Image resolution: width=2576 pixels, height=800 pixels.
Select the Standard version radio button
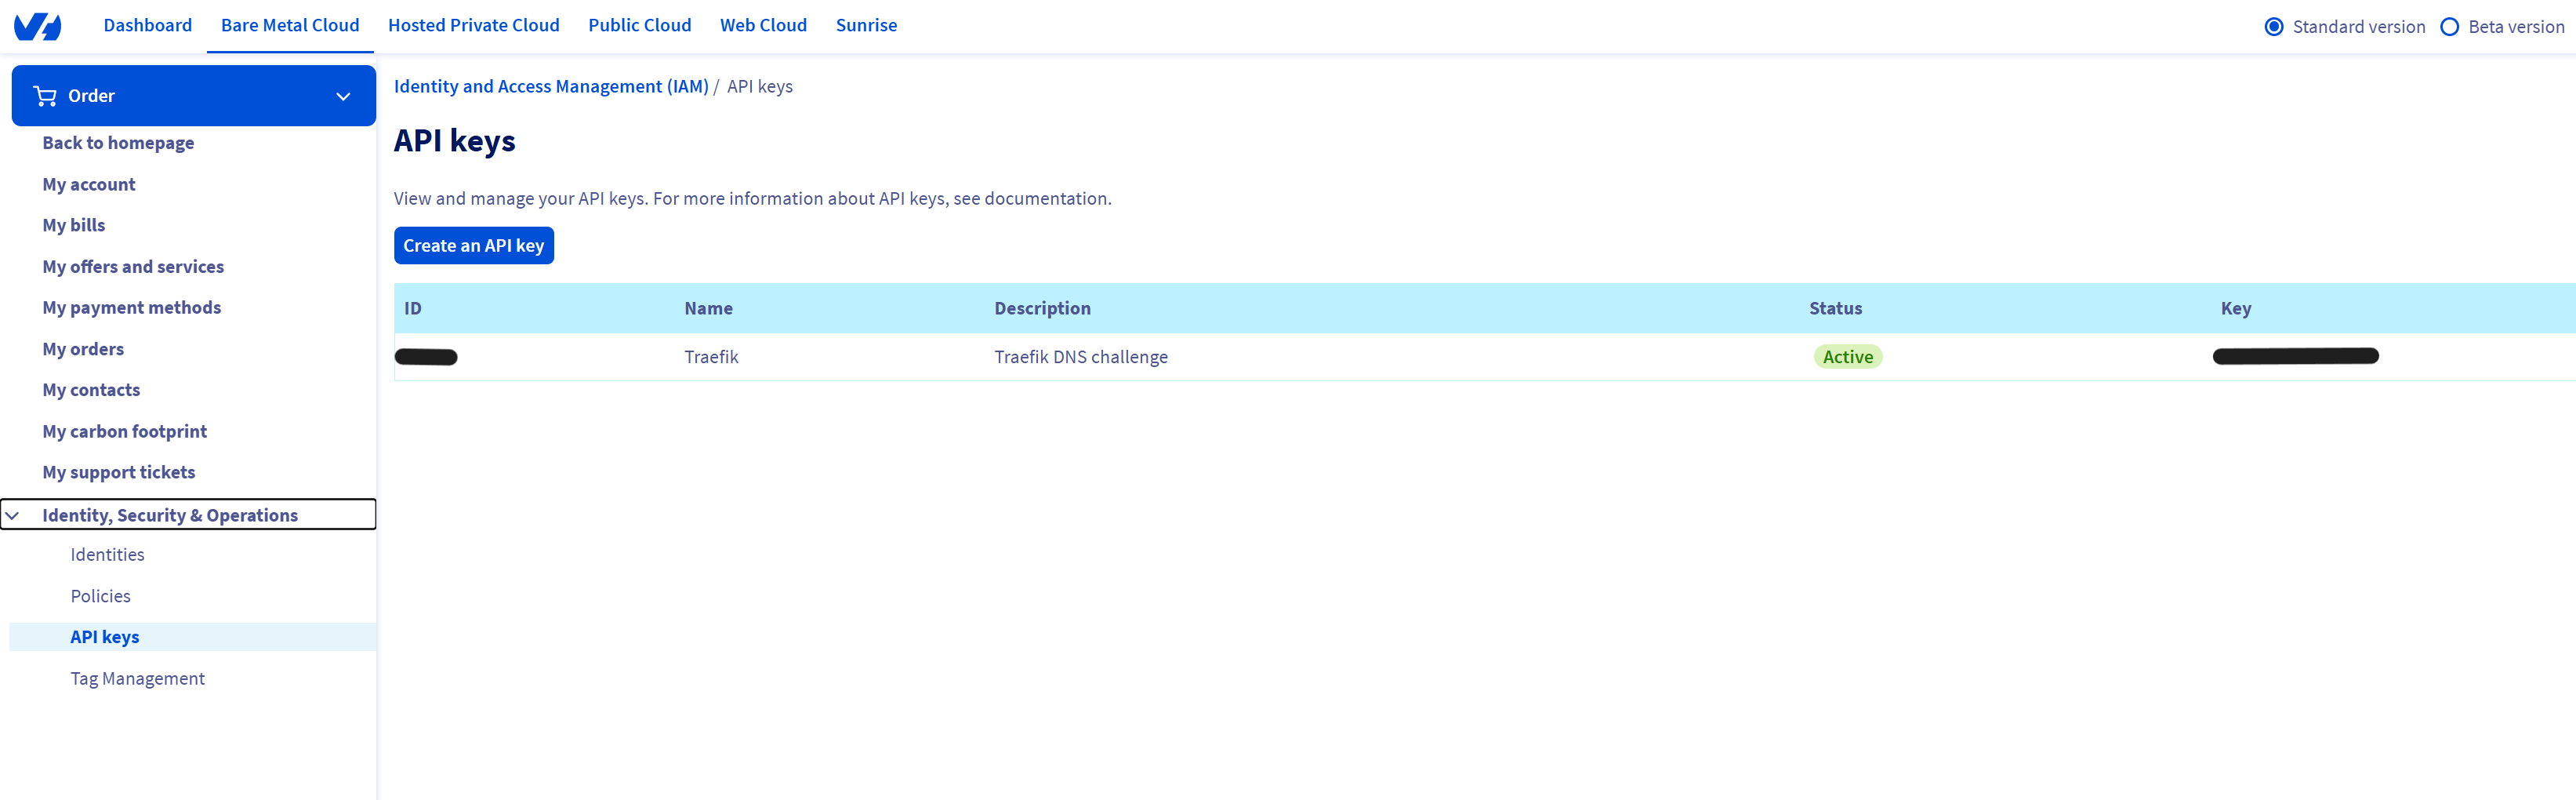(2274, 27)
